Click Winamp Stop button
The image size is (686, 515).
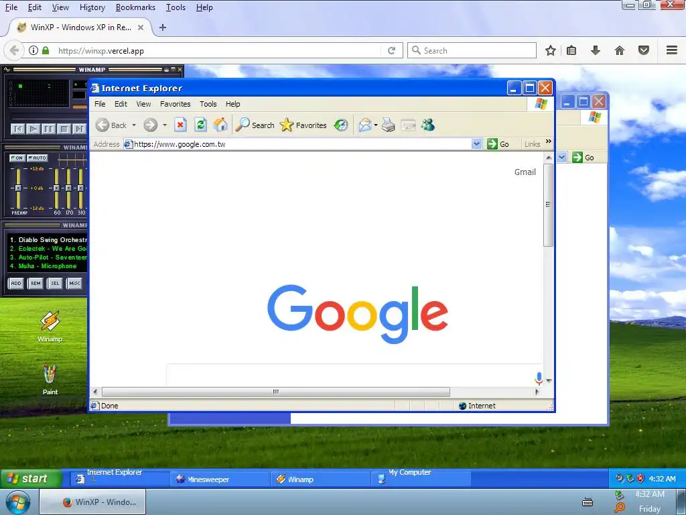64,129
